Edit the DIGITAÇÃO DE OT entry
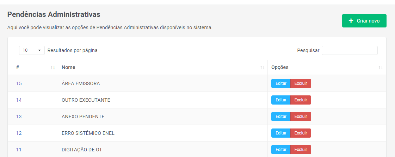The image size is (395, 157). pos(281,150)
